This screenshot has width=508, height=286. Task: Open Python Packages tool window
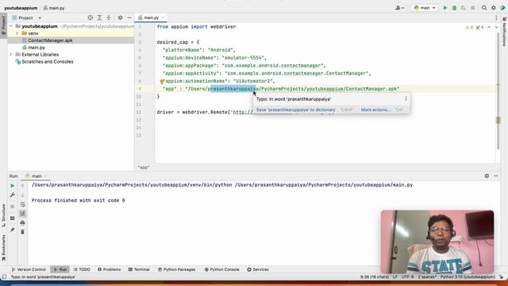pyautogui.click(x=176, y=269)
